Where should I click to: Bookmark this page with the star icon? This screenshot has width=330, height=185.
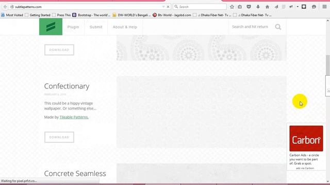click(232, 7)
